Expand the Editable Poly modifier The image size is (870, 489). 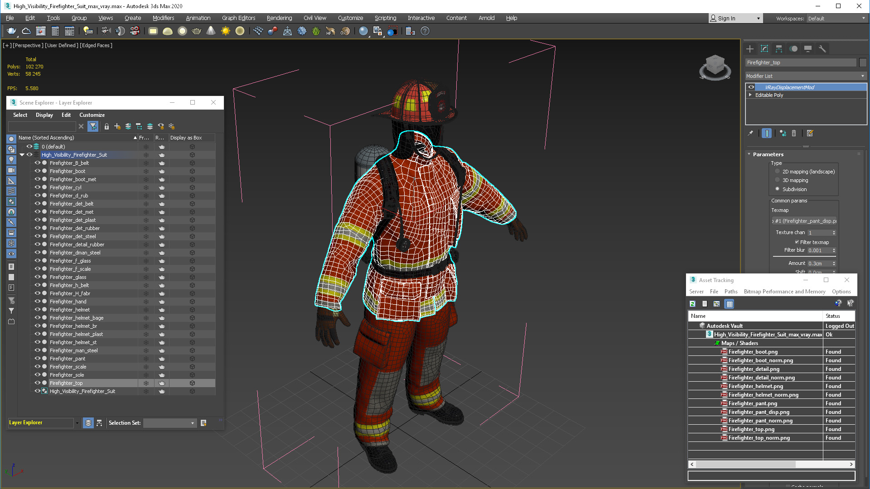click(x=750, y=95)
